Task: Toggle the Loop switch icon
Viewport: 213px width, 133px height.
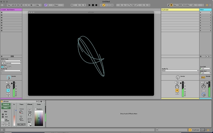Action: [133, 5]
